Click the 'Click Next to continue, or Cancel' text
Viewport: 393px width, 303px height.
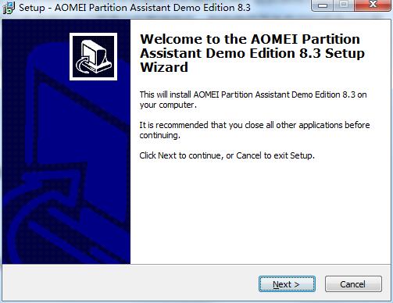(x=227, y=155)
